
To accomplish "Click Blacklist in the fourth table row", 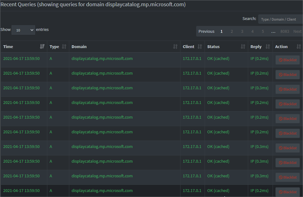I will [288, 104].
